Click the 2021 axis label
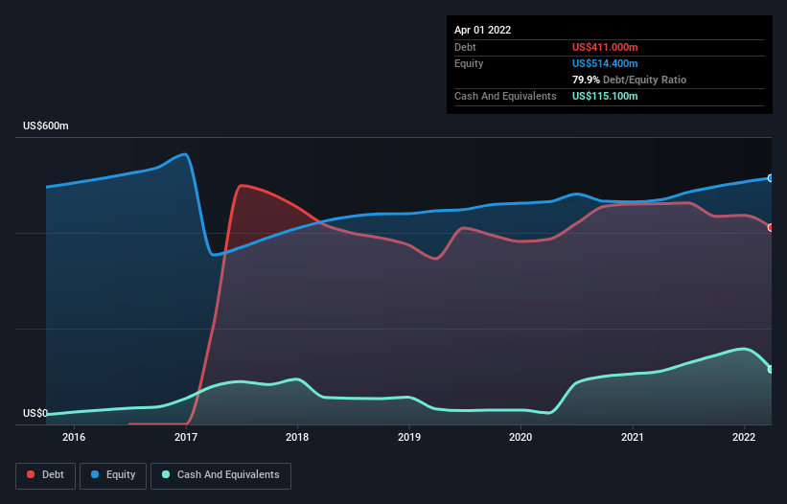Image resolution: width=787 pixels, height=504 pixels. point(633,437)
